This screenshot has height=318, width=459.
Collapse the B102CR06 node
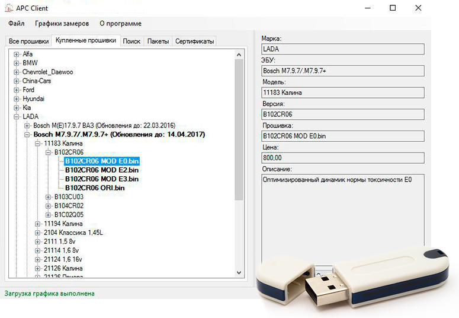[x=49, y=152]
